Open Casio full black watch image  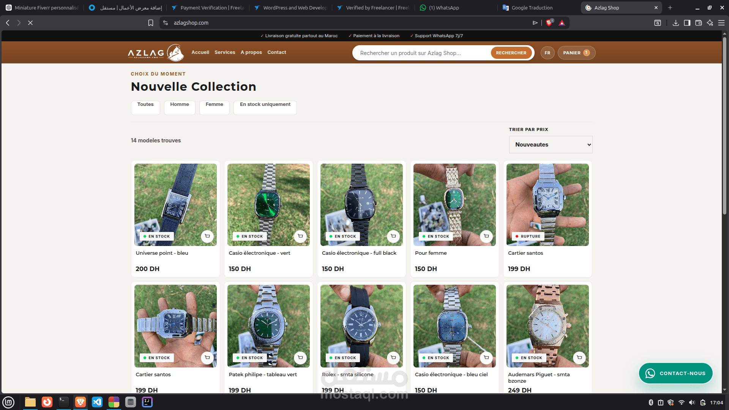pyautogui.click(x=361, y=205)
